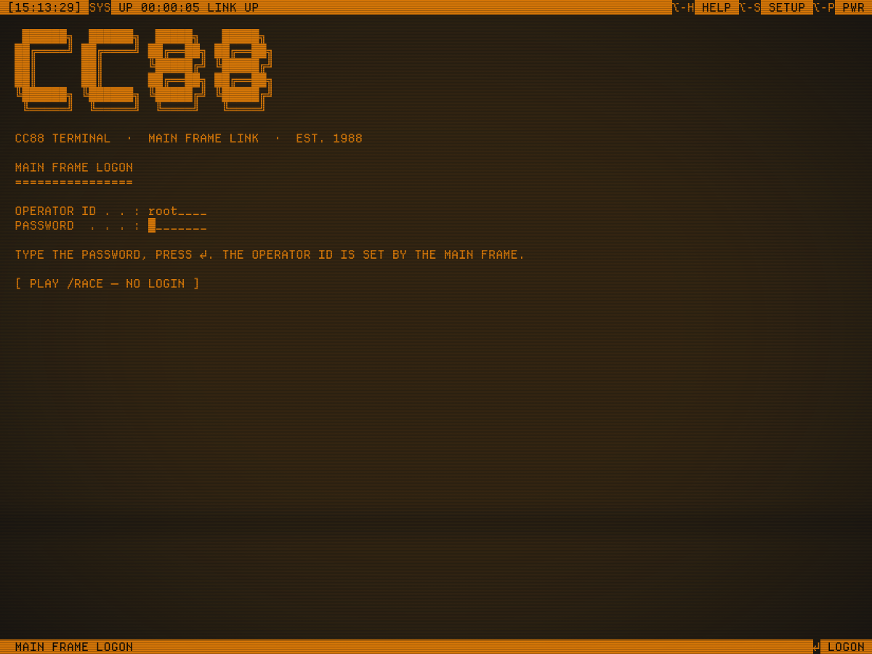
Task: Click the PASSWORD label
Action: 44,225
